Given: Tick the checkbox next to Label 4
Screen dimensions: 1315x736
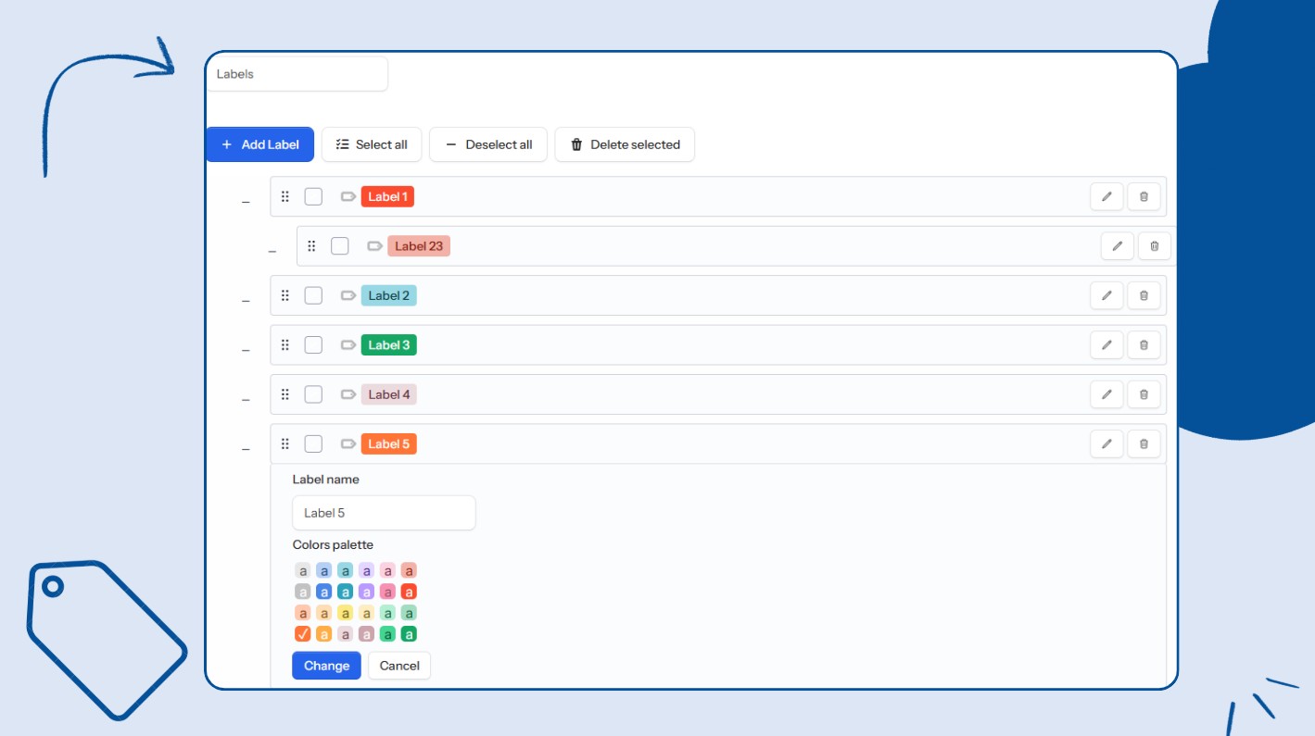Looking at the screenshot, I should coord(312,393).
